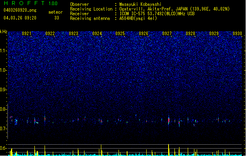Click the strong meteor echo just after 0927

pos(169,121)
